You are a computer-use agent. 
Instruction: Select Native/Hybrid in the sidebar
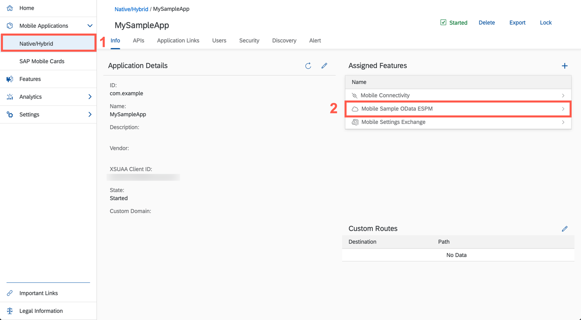pos(48,44)
